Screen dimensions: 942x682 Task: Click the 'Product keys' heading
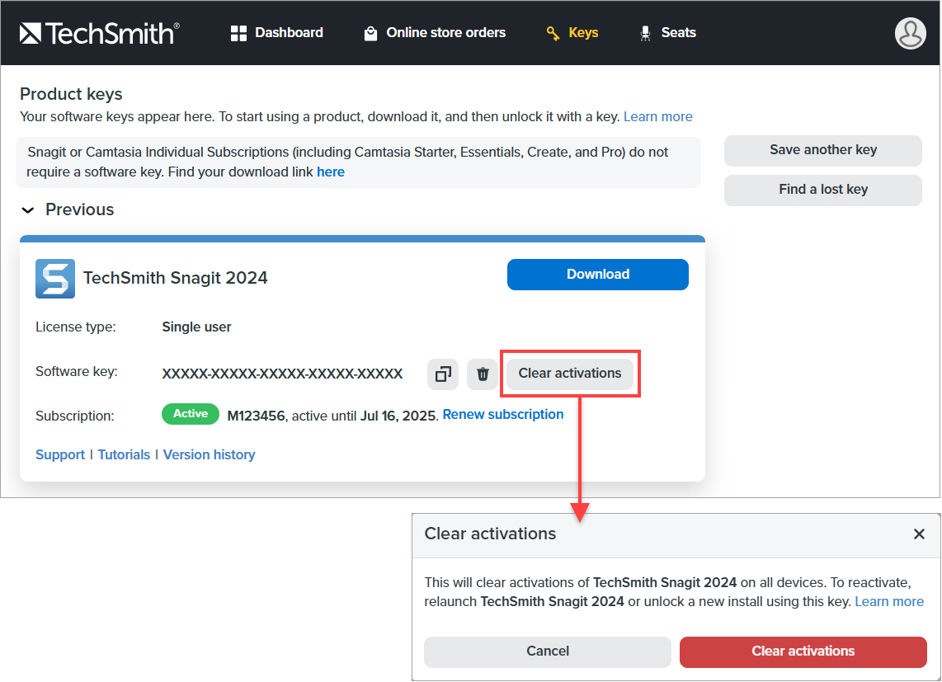[x=71, y=94]
